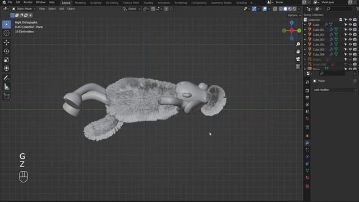Click the outliner search field
This screenshot has width=359, height=202.
tap(339, 9)
